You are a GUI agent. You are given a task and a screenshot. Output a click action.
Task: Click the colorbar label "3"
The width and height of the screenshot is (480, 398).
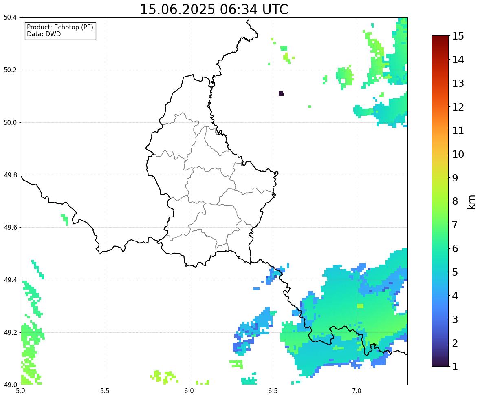455,319
